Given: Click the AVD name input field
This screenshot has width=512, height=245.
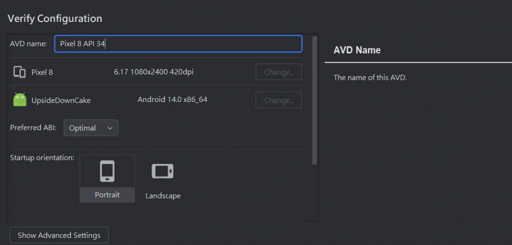Looking at the screenshot, I should 178,44.
